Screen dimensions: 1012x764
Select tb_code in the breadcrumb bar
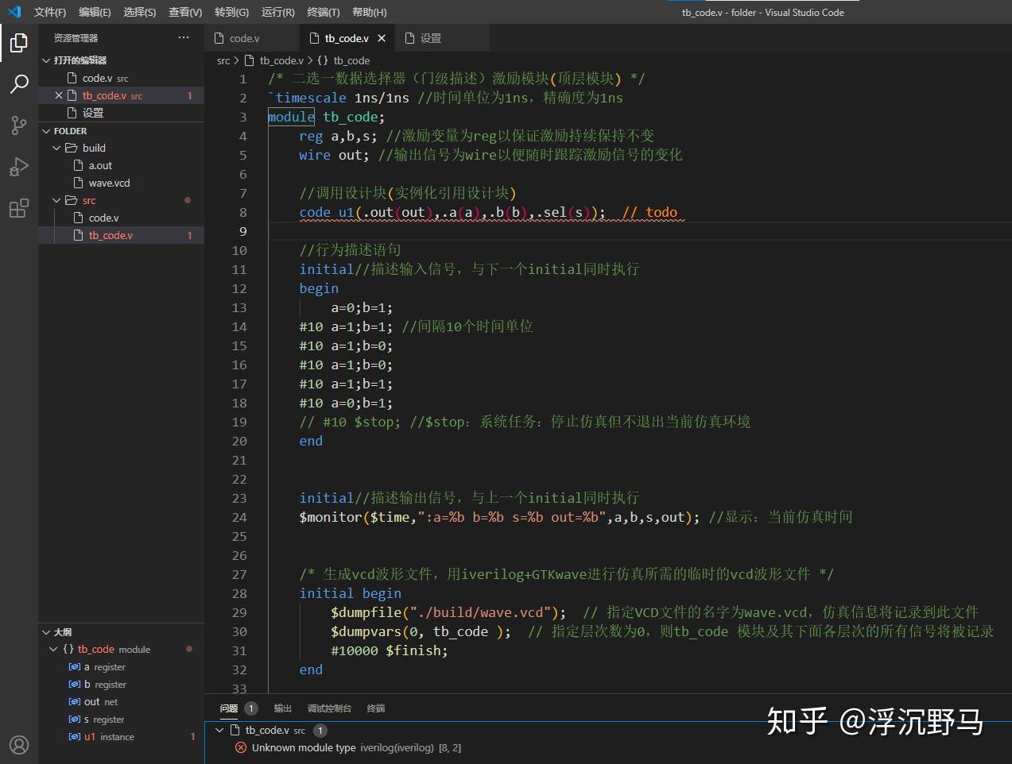pos(350,60)
